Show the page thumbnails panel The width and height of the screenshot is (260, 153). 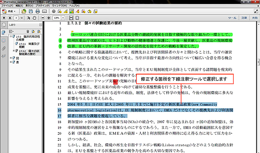click(x=4, y=25)
